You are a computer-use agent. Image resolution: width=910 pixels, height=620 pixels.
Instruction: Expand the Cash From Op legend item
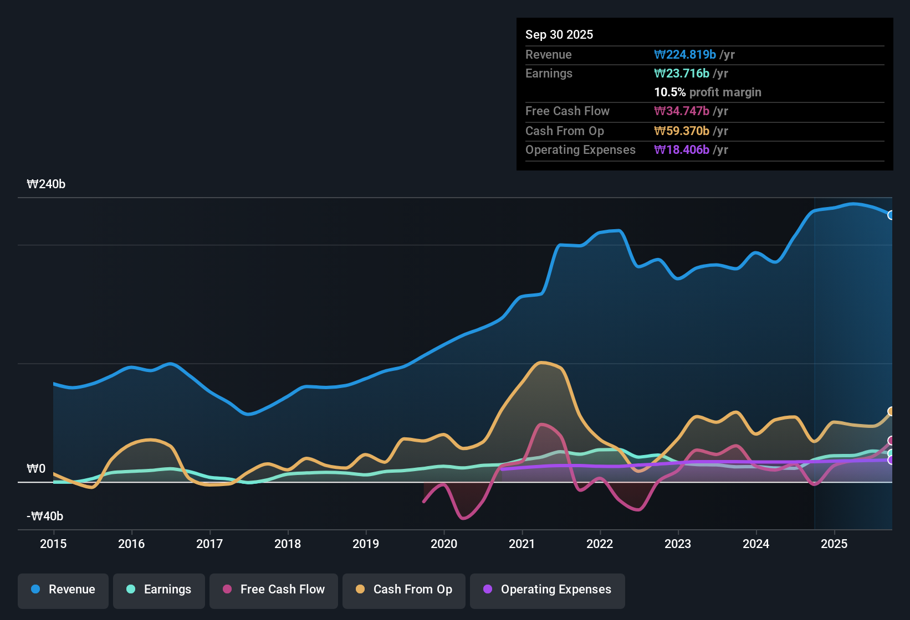(403, 590)
